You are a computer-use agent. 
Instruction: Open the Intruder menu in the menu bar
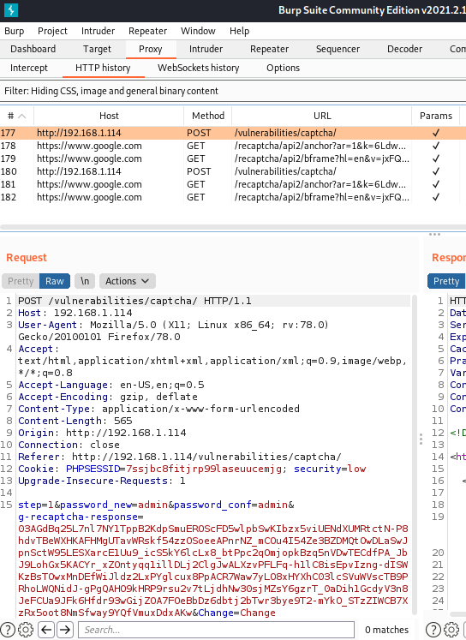pos(98,31)
